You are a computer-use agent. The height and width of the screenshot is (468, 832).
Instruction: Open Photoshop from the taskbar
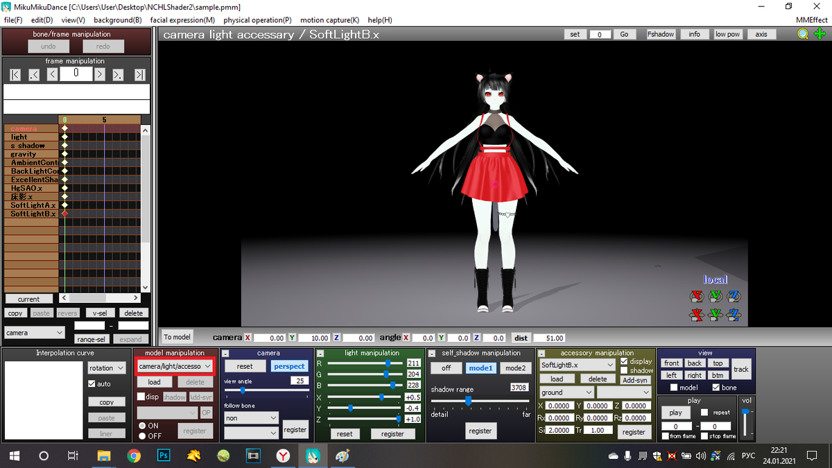[x=164, y=456]
